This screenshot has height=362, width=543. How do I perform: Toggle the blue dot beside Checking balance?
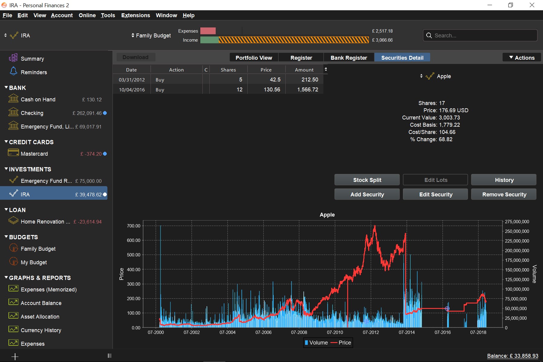pyautogui.click(x=105, y=113)
